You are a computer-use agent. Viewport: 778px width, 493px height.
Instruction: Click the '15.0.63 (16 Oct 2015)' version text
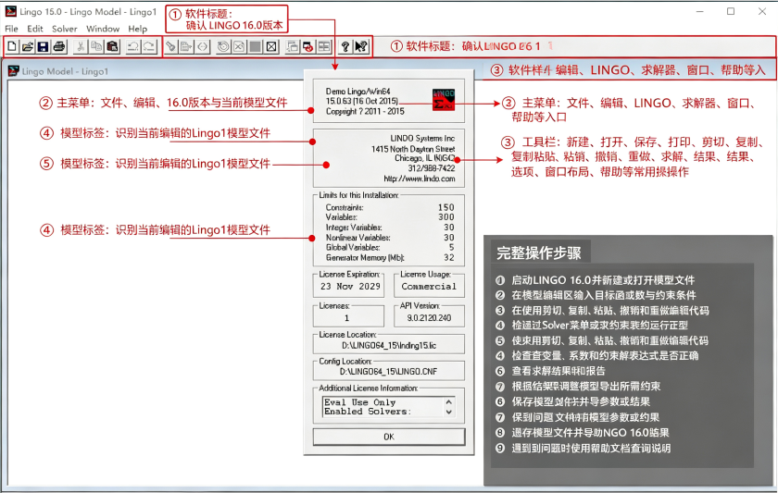point(362,101)
